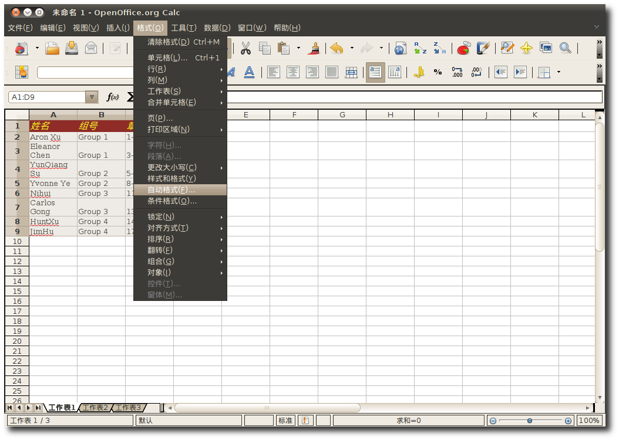Viewport: 619px width, 440px height.
Task: Click the Paste clipboard icon
Action: [x=284, y=49]
